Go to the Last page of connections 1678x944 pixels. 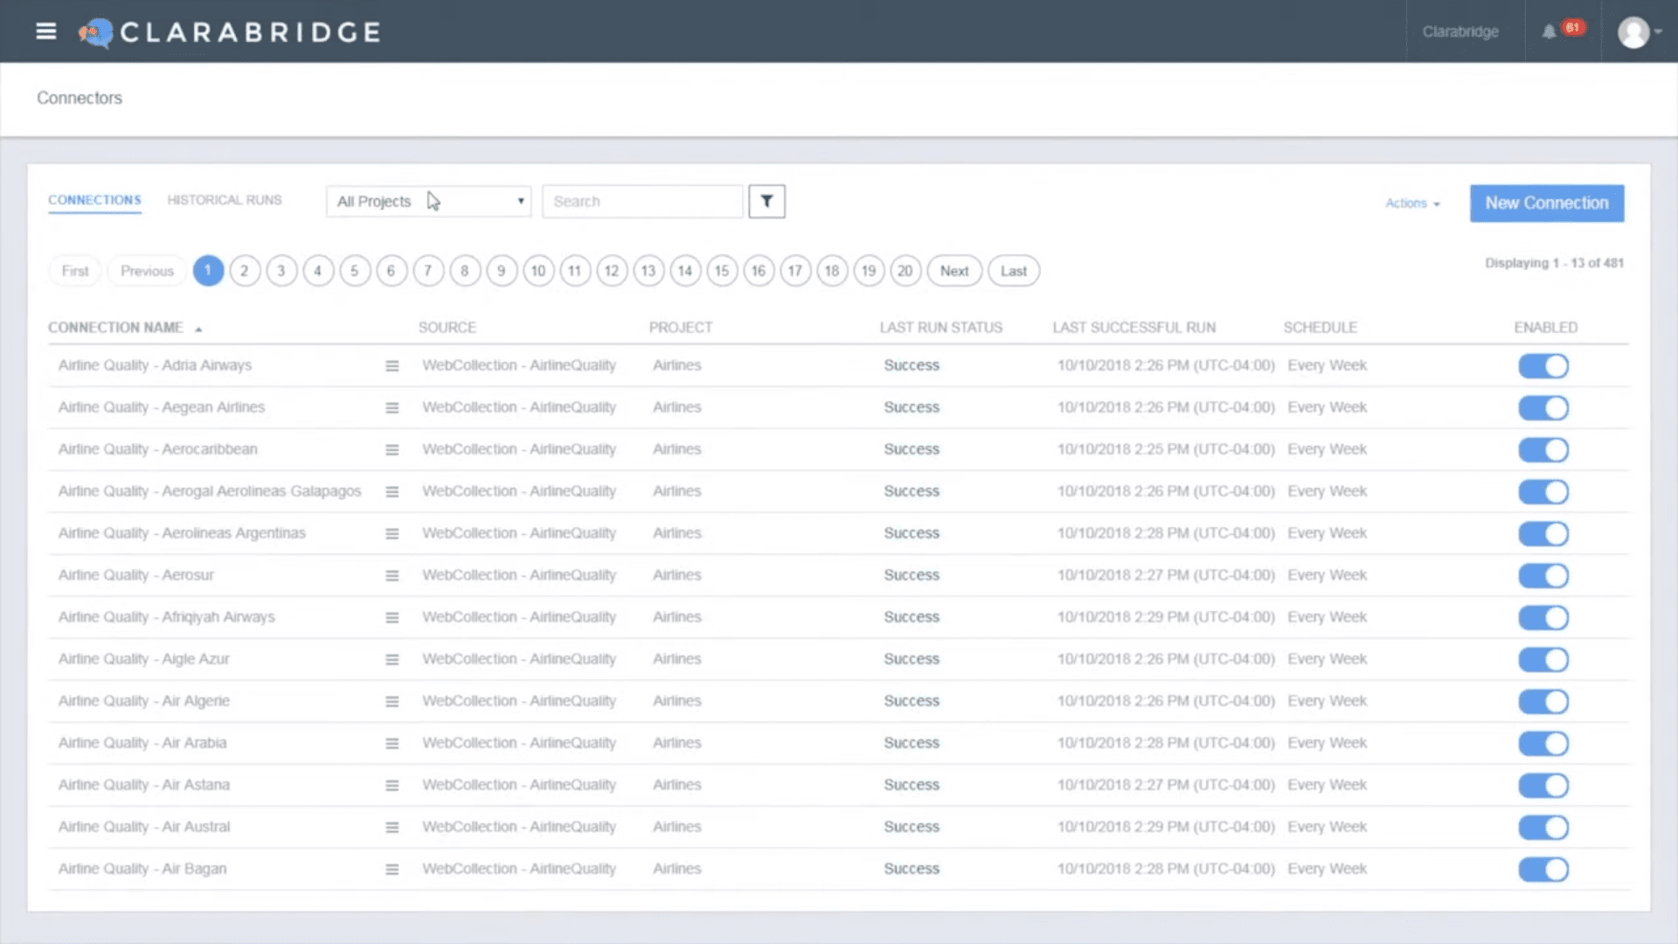1013,271
